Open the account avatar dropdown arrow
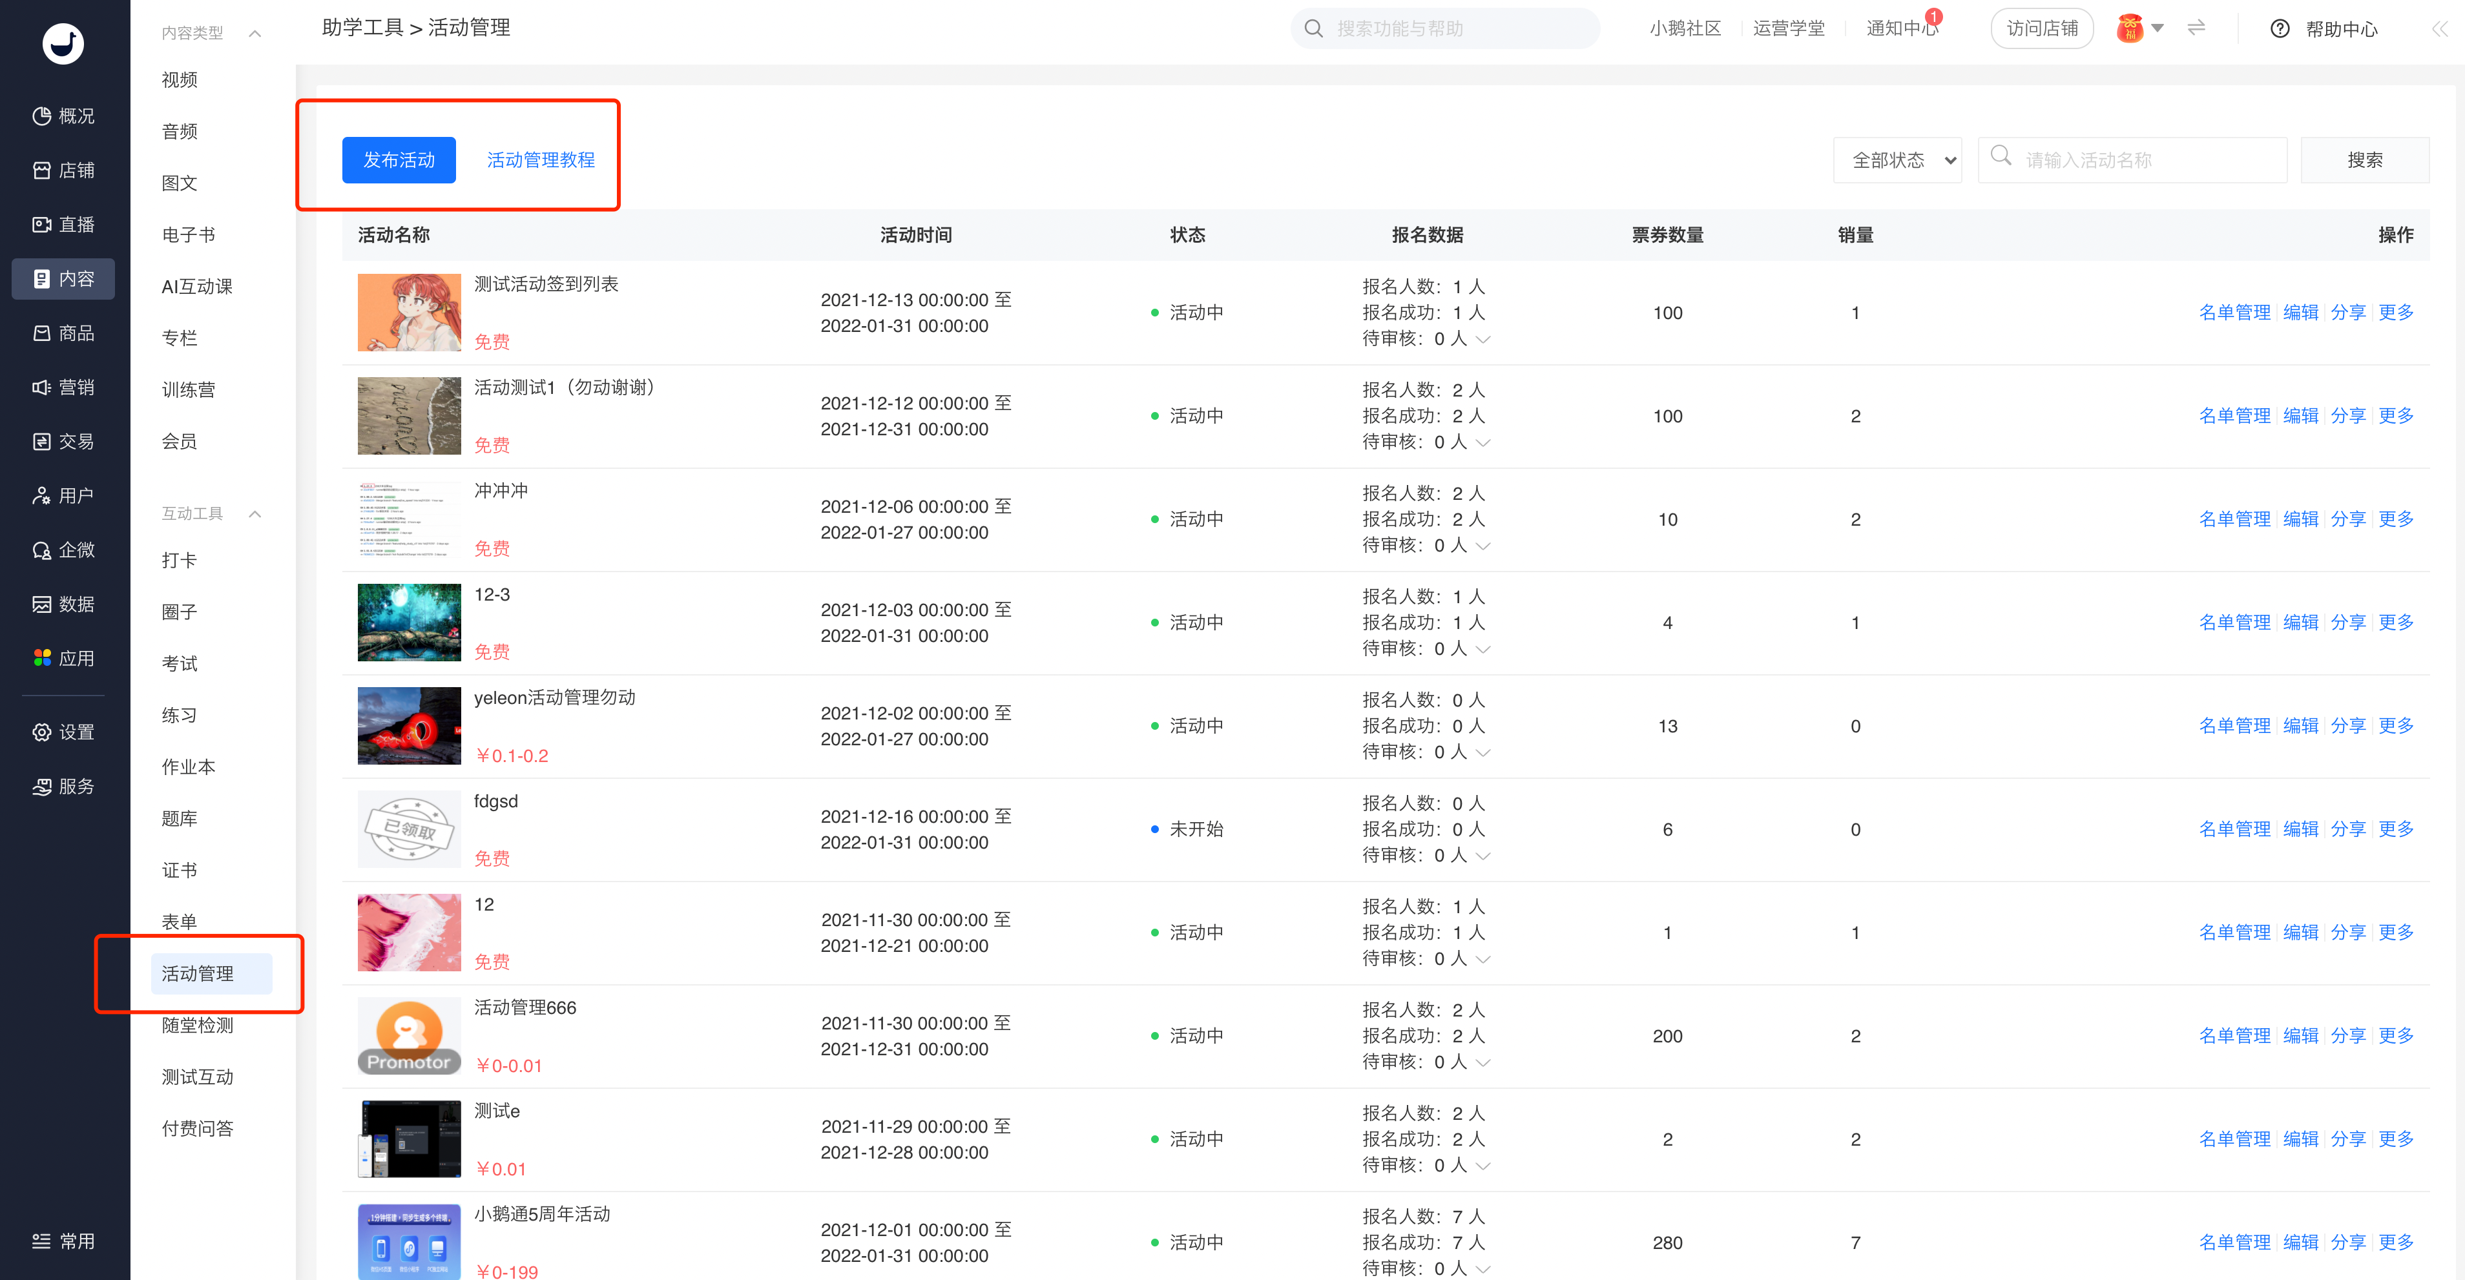 (2157, 28)
